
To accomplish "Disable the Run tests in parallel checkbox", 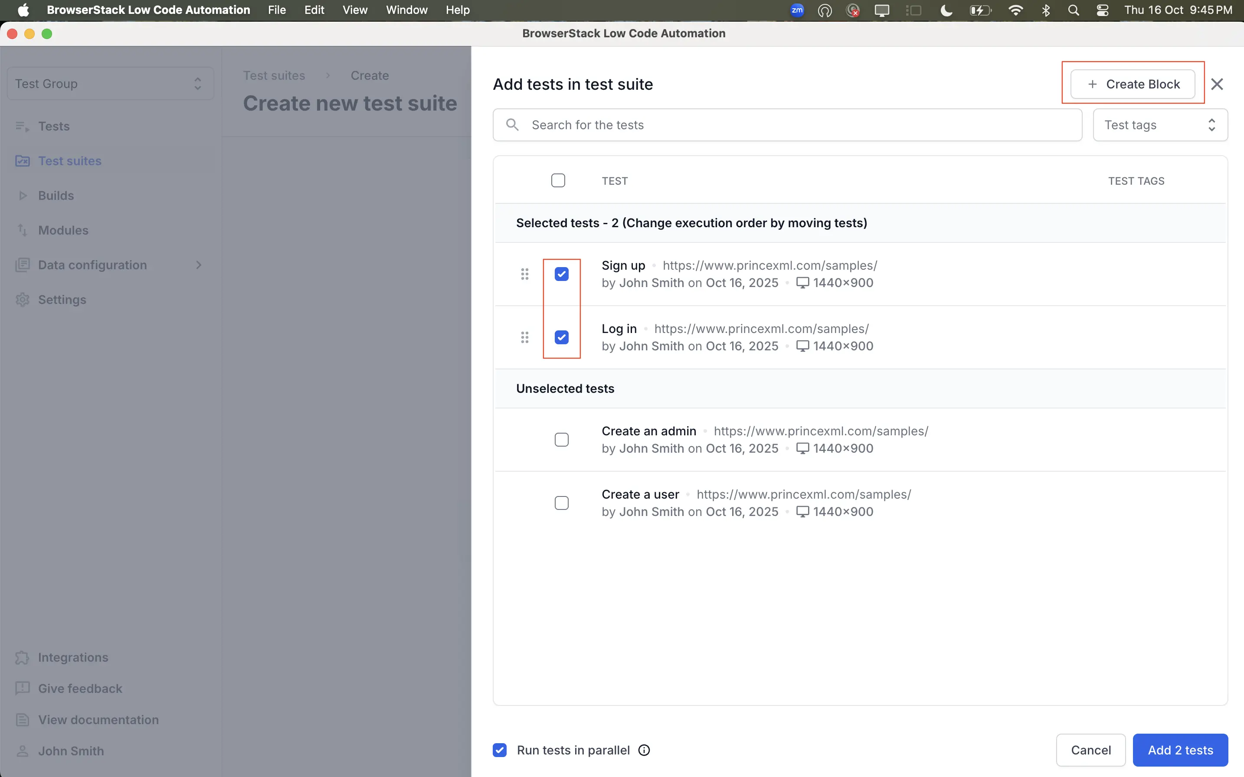I will click(499, 750).
